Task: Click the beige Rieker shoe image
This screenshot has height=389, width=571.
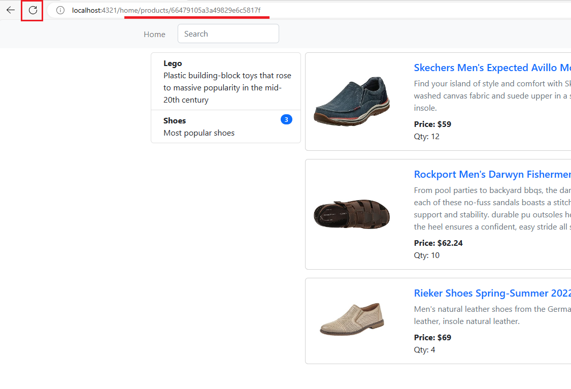Action: (x=352, y=319)
